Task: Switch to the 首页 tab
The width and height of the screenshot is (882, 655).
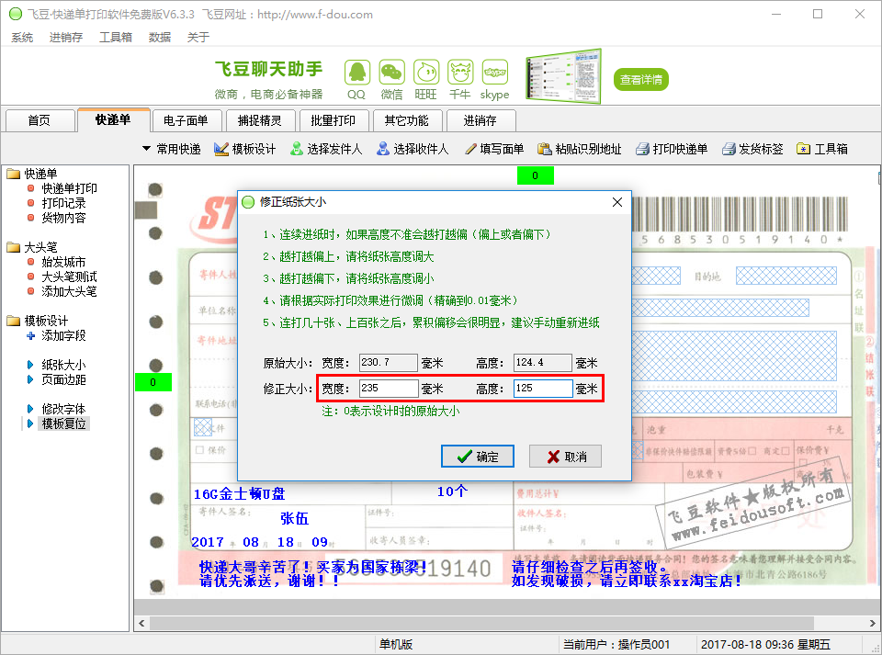Action: click(40, 120)
